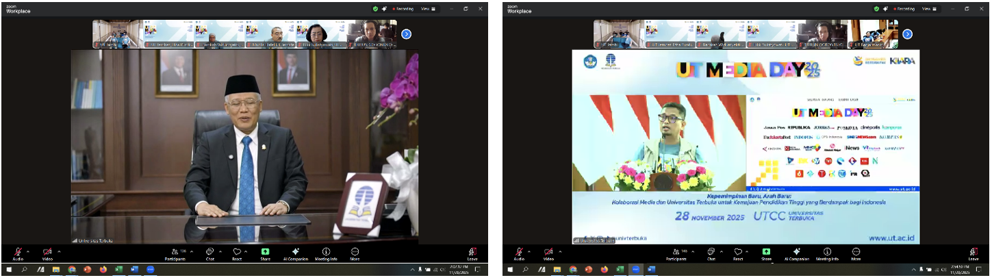Image resolution: width=992 pixels, height=280 pixels.
Task: Click green Share button in right window
Action: (x=766, y=253)
